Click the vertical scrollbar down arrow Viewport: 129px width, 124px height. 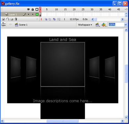click(126, 117)
